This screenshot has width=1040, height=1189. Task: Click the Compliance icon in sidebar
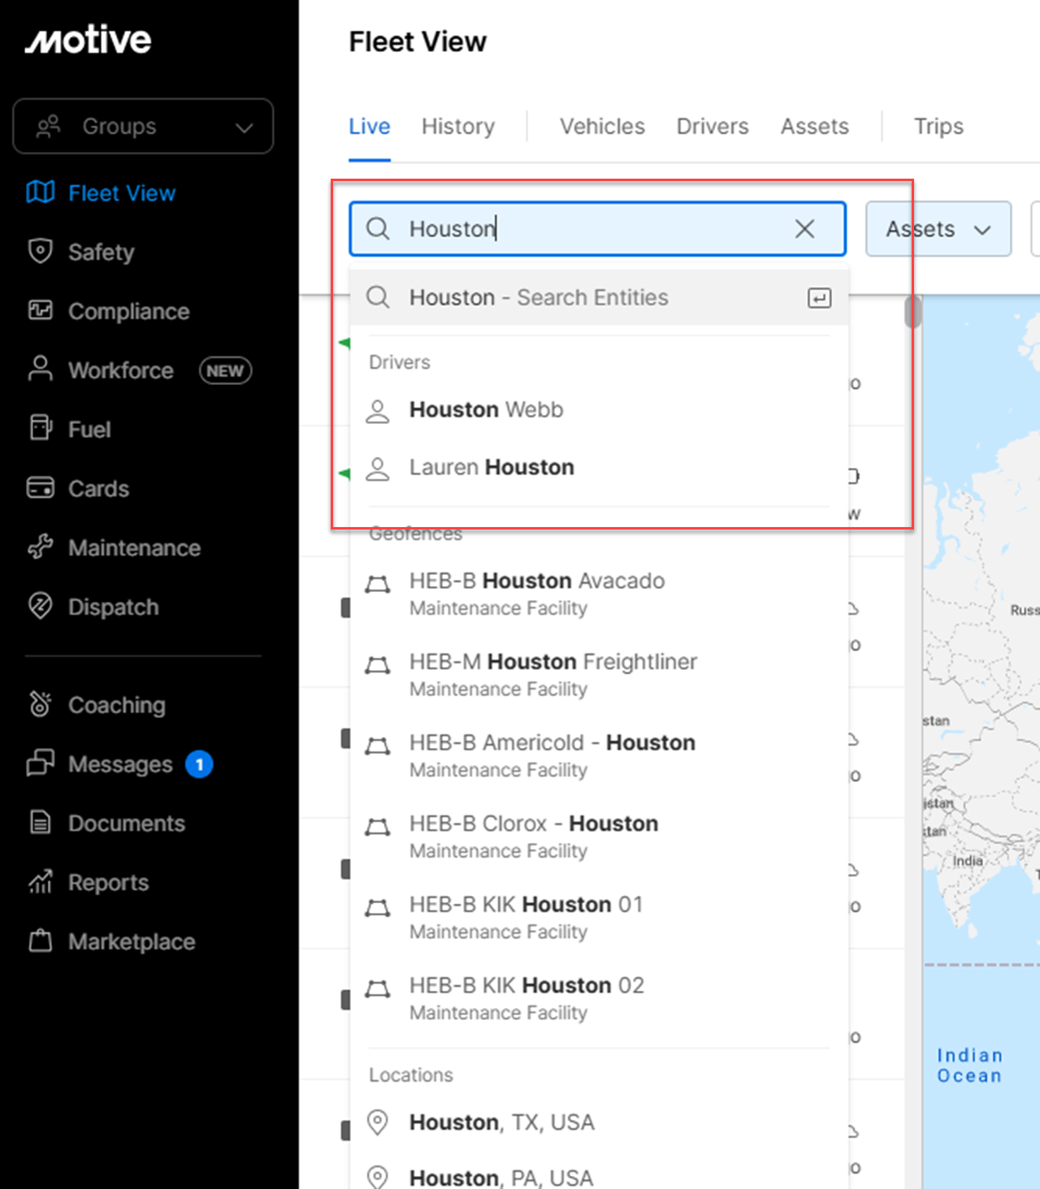click(41, 311)
